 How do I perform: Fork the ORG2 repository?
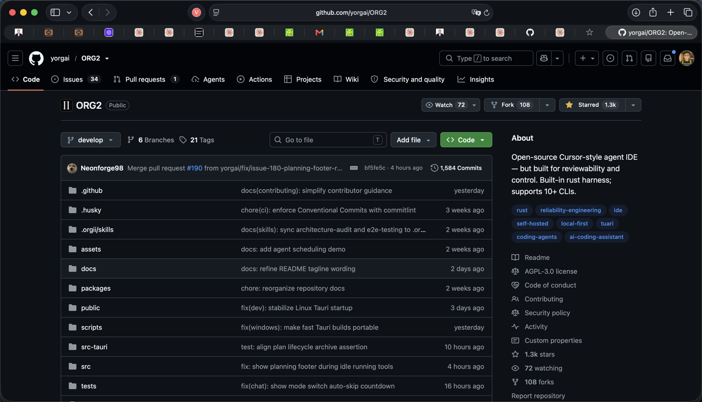512,105
